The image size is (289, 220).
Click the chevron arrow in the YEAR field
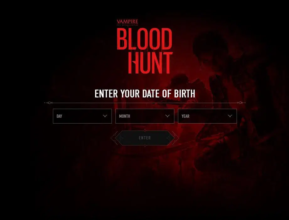(x=230, y=116)
